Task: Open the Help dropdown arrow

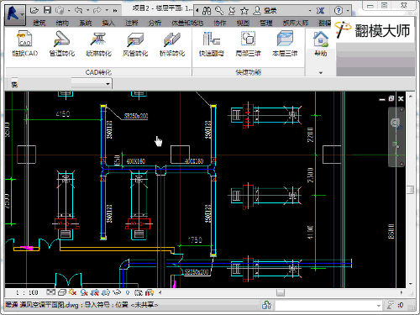Action: click(x=348, y=11)
